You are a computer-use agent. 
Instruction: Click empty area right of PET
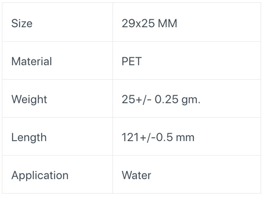(x=201, y=61)
